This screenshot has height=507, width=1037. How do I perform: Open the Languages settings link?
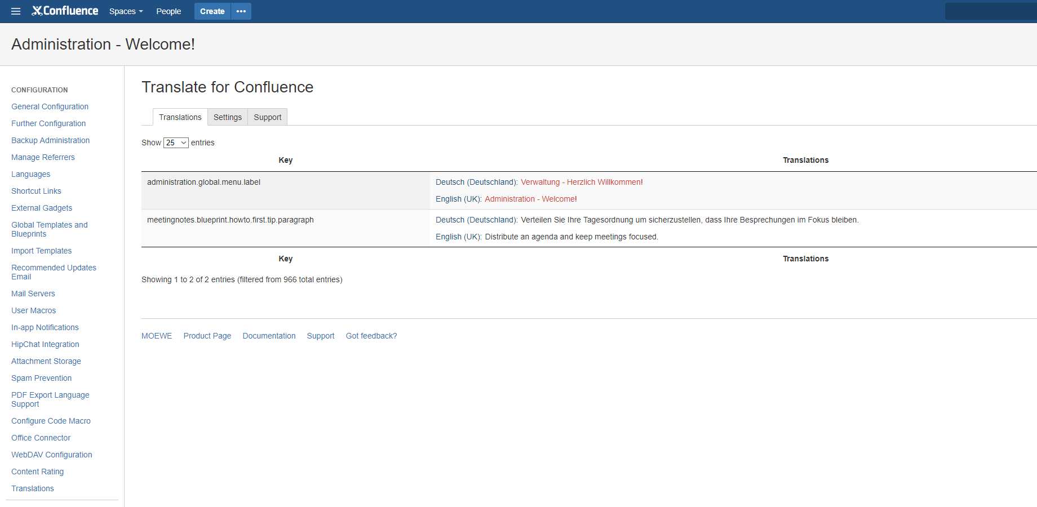click(x=30, y=174)
